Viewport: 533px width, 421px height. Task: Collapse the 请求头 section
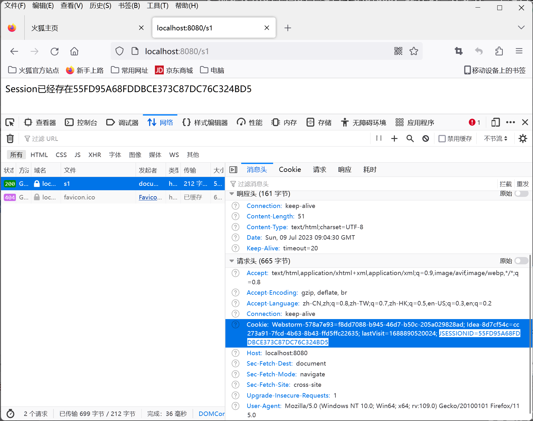tap(232, 261)
